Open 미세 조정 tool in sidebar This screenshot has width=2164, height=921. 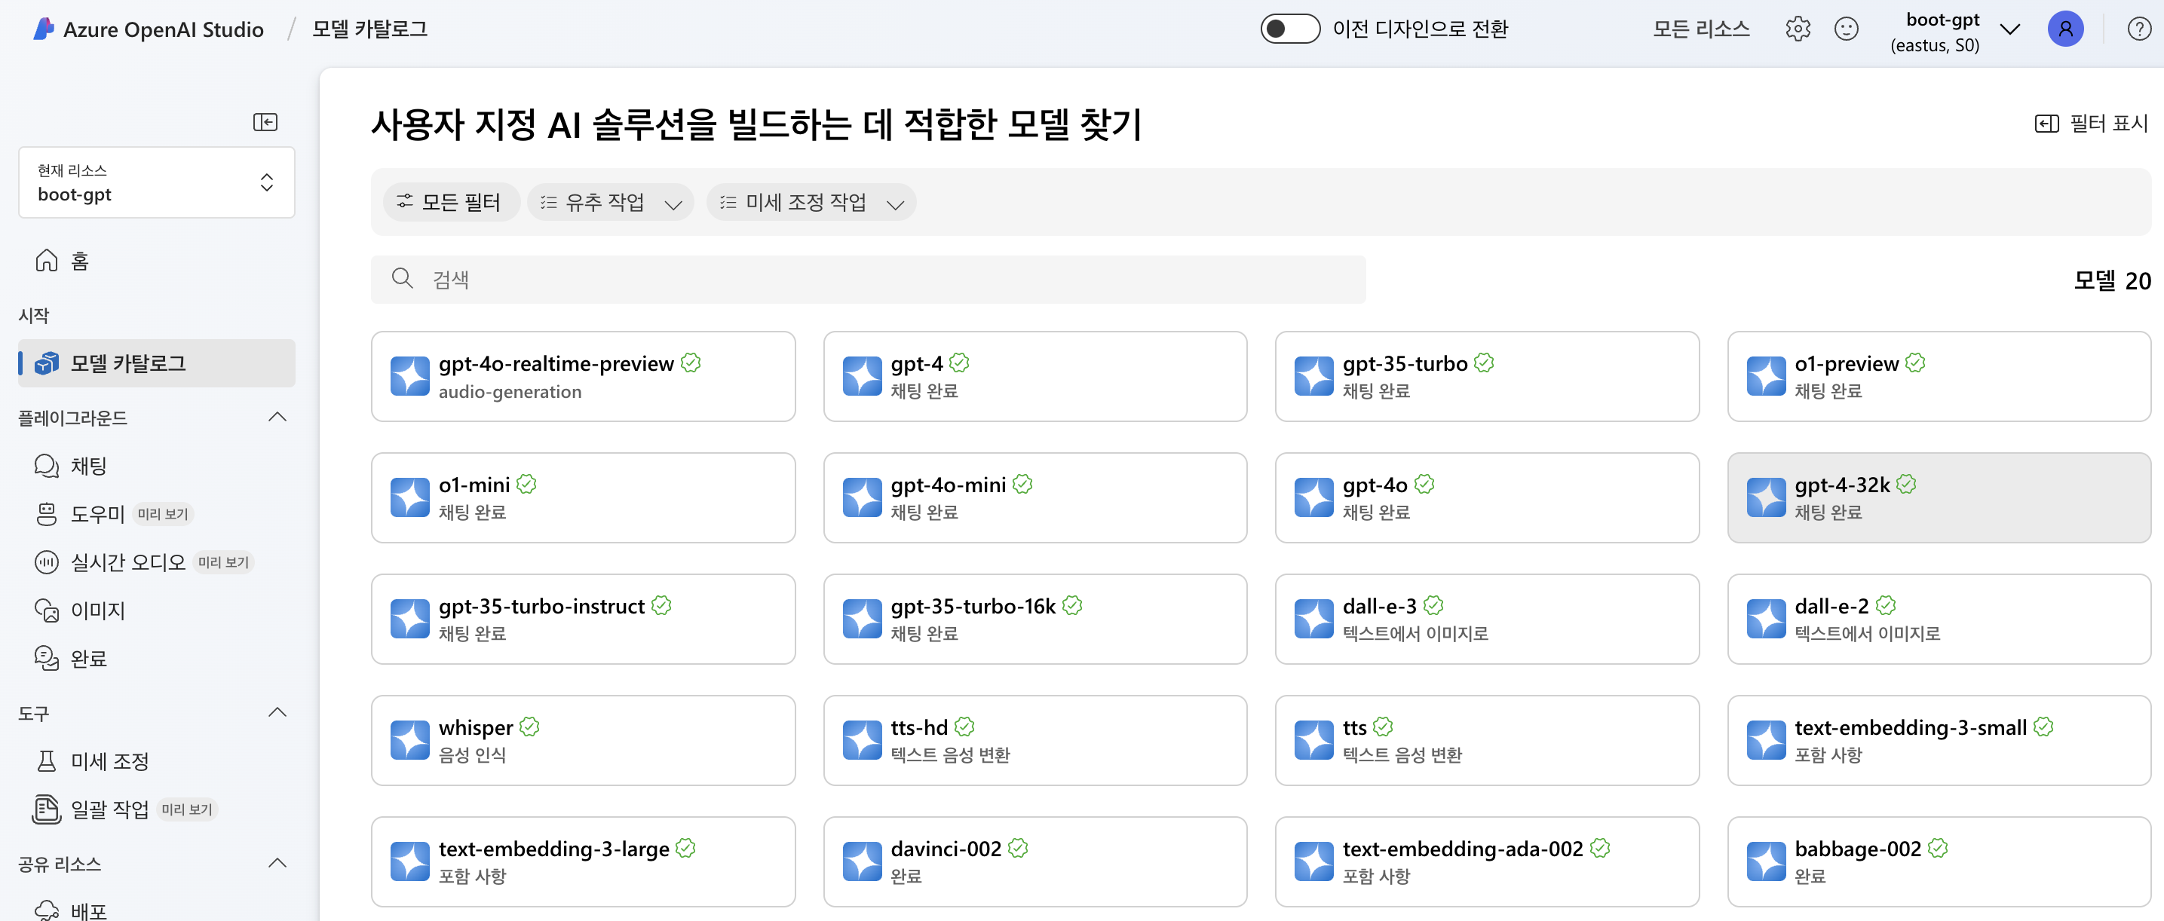(x=109, y=760)
